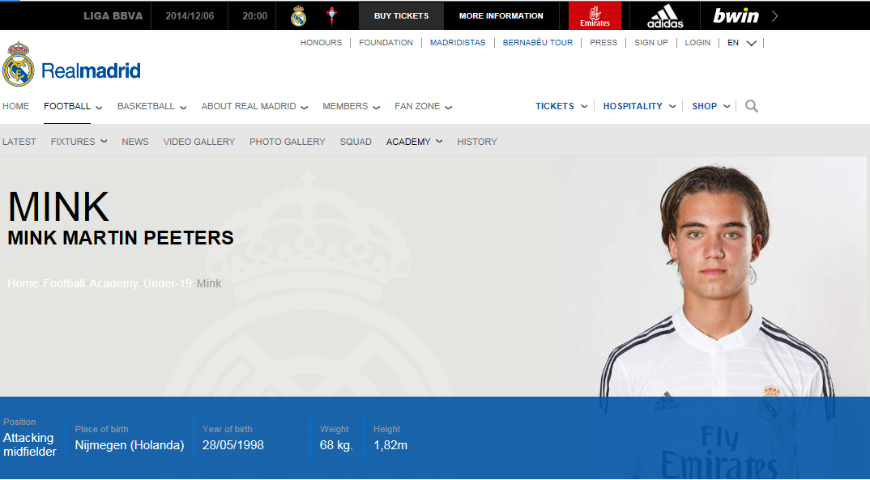Screen dimensions: 870x480
Task: Click the Login link
Action: tap(697, 43)
